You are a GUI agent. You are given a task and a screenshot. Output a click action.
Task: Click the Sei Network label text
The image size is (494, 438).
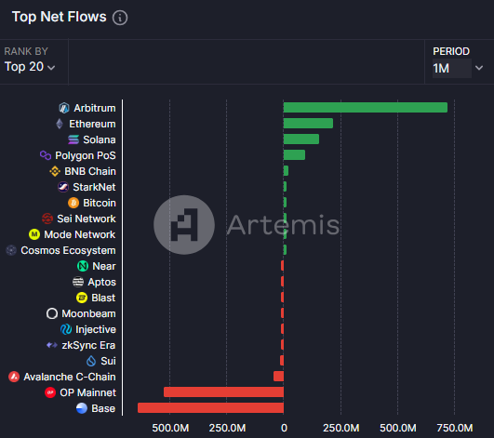(x=87, y=219)
